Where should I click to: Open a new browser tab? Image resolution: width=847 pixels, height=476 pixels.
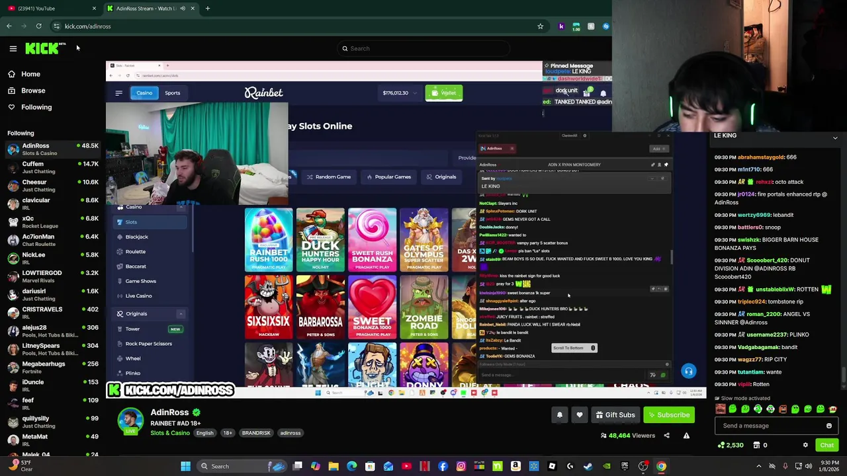click(x=207, y=9)
